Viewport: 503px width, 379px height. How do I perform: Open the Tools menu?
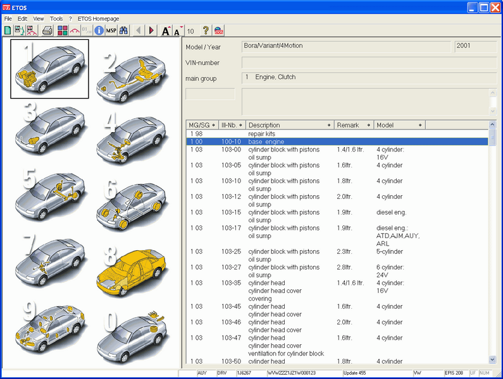[56, 19]
